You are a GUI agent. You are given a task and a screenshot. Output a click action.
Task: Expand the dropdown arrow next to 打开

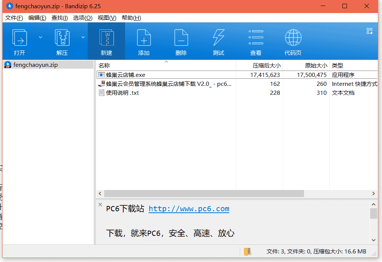coord(40,37)
